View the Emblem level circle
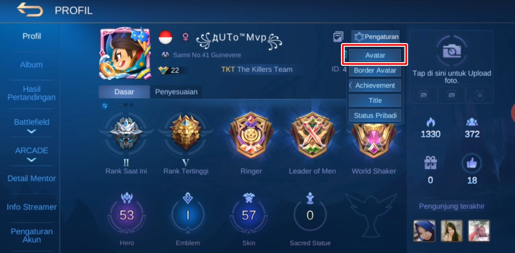The height and width of the screenshot is (253, 515). [188, 215]
